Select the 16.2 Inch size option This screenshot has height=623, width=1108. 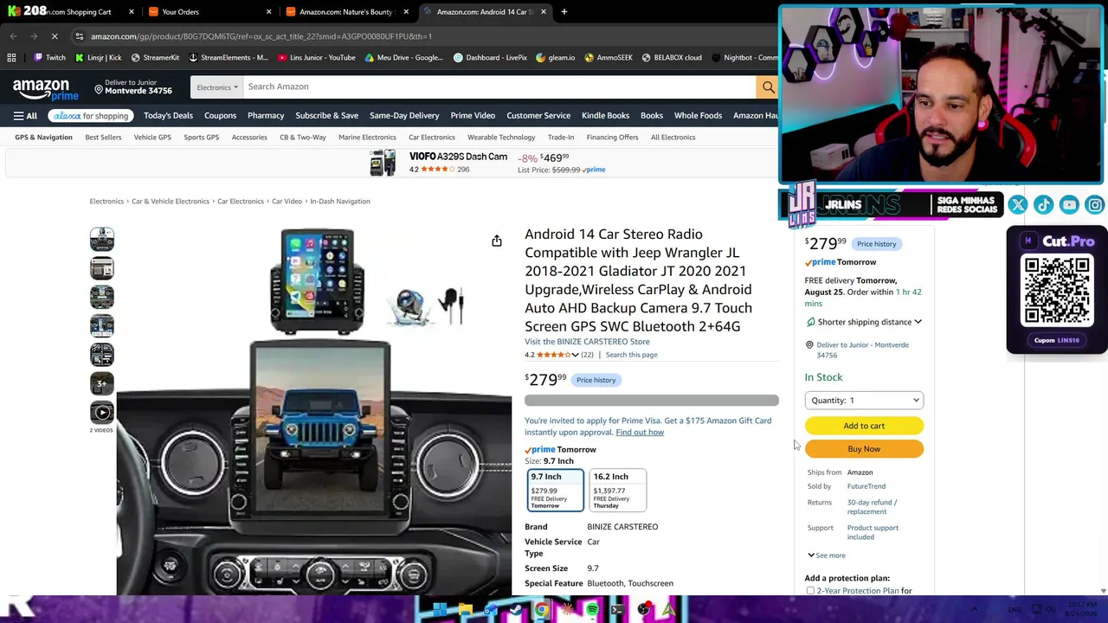coord(618,491)
